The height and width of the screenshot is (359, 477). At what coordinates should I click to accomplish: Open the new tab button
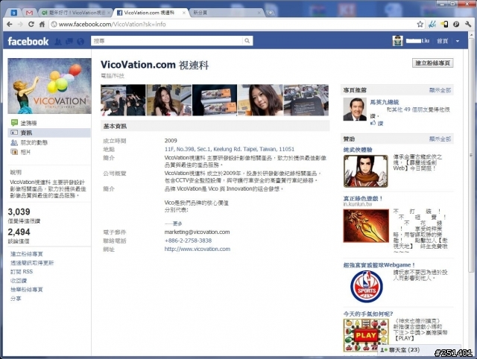[270, 13]
